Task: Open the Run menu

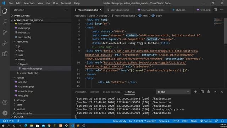Action: coord(55,3)
